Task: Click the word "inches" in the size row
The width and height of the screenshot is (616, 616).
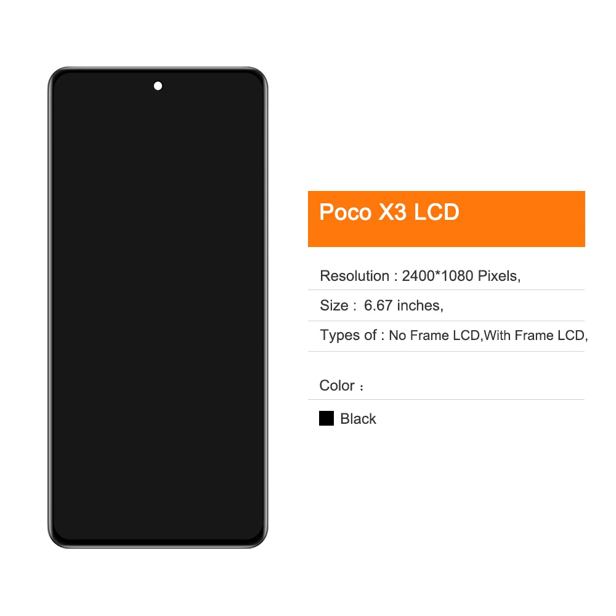Action: click(418, 306)
